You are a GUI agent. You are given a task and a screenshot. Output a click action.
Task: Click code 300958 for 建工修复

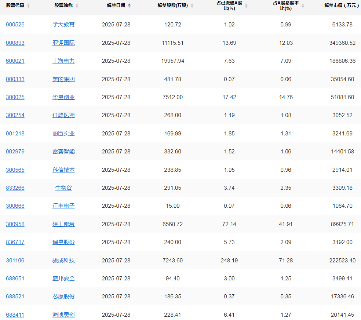(x=15, y=224)
